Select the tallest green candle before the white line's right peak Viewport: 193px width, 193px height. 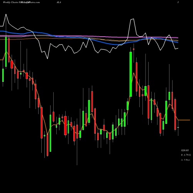pyautogui.click(x=131, y=74)
